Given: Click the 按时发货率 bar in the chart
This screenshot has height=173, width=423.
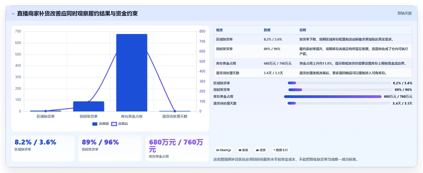Looking at the screenshot, I should pos(89,106).
